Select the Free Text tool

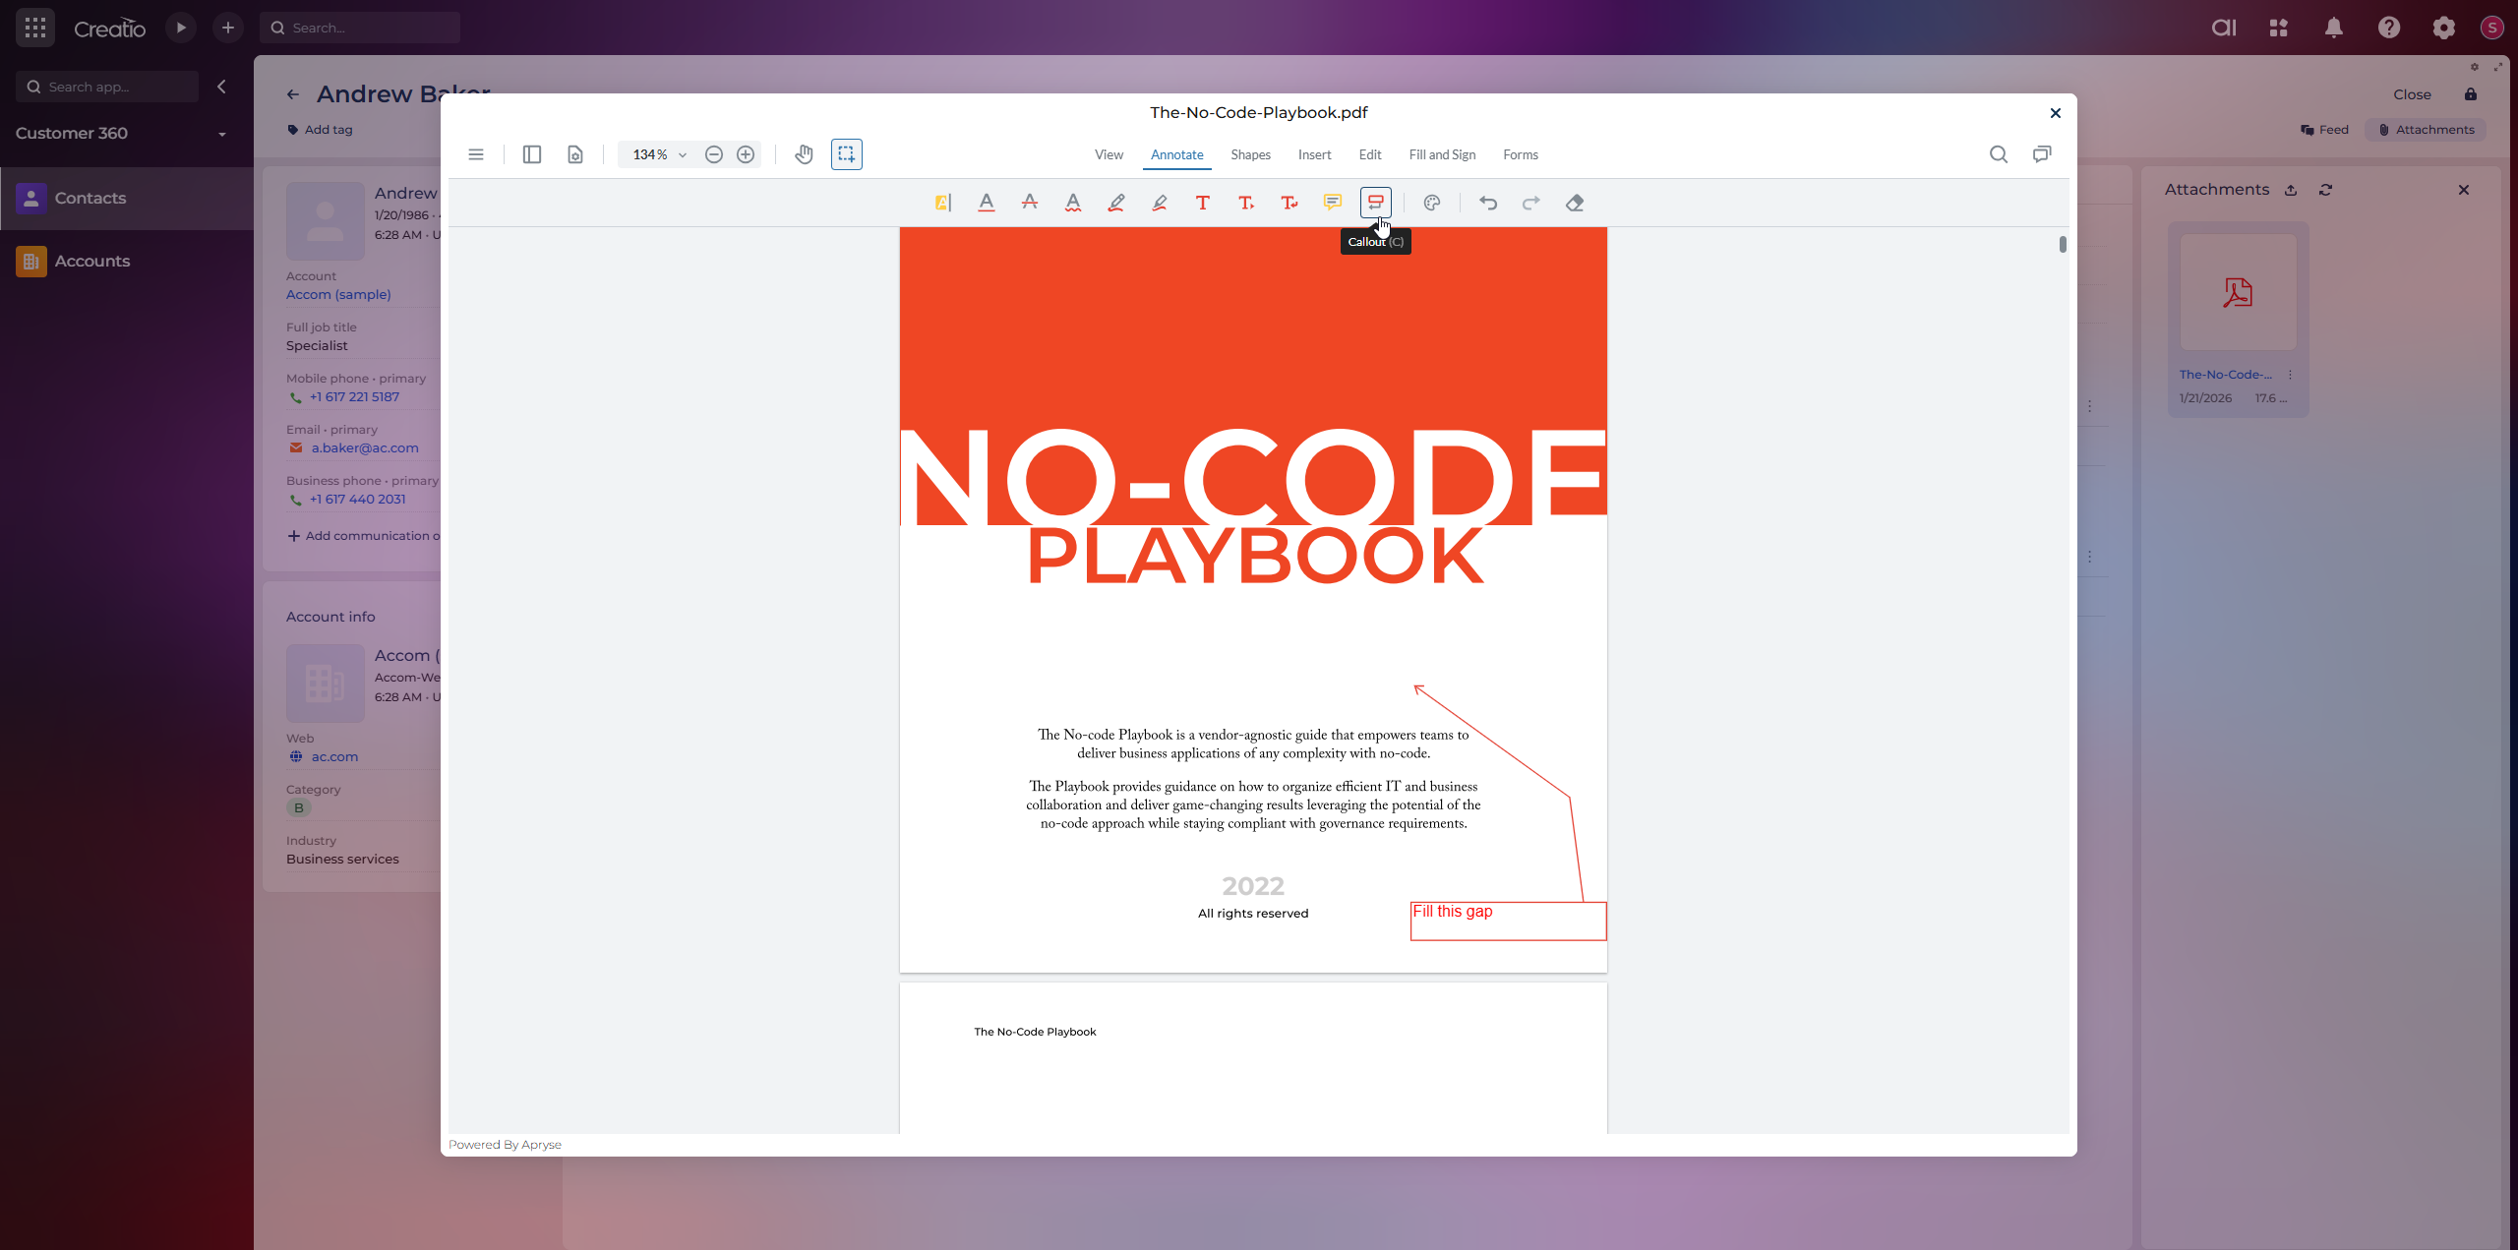coord(1202,203)
